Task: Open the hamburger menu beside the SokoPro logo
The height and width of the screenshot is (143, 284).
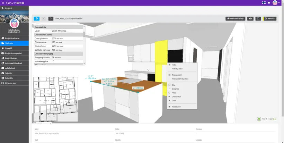Action: pos(3,3)
